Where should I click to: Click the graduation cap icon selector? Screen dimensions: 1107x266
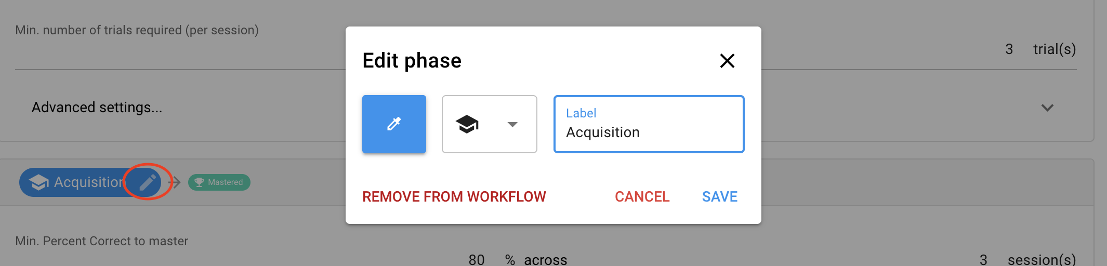point(467,124)
